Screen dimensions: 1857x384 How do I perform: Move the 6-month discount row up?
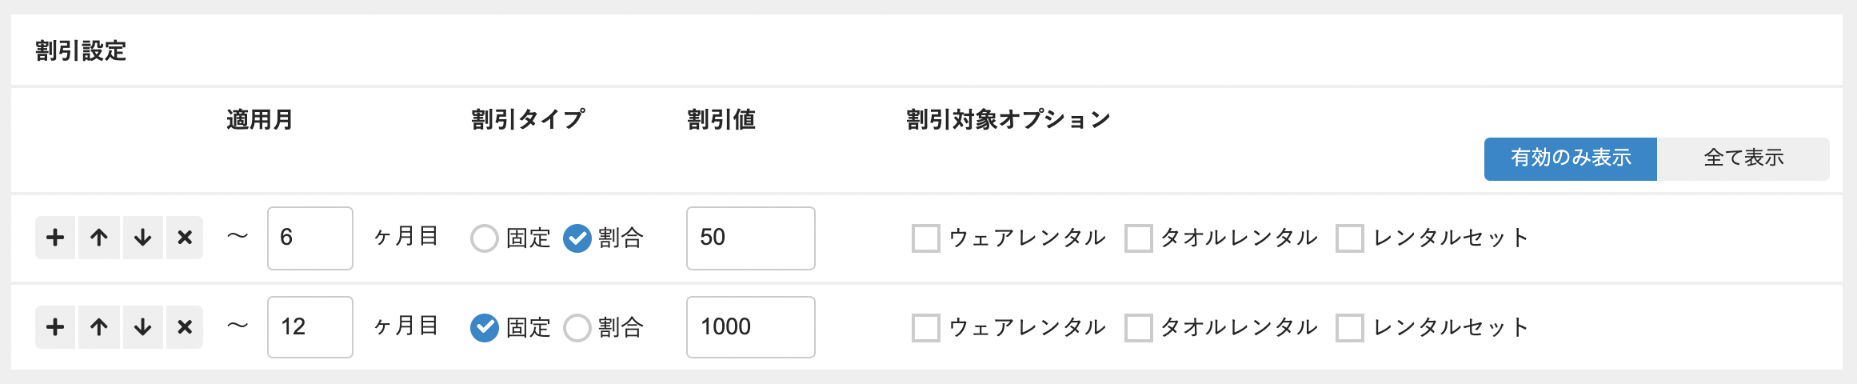tap(99, 238)
